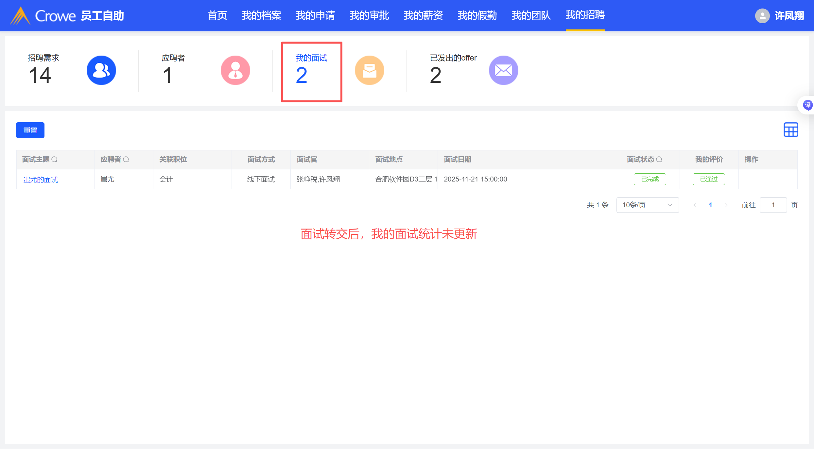Screen dimensions: 814x449
Task: Click the search icon beside 面试状态
Action: click(659, 159)
